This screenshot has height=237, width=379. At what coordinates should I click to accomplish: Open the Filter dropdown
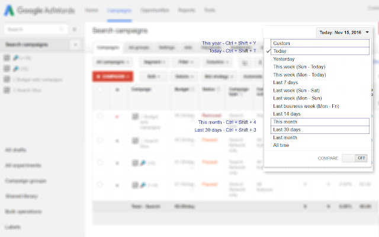point(185,62)
